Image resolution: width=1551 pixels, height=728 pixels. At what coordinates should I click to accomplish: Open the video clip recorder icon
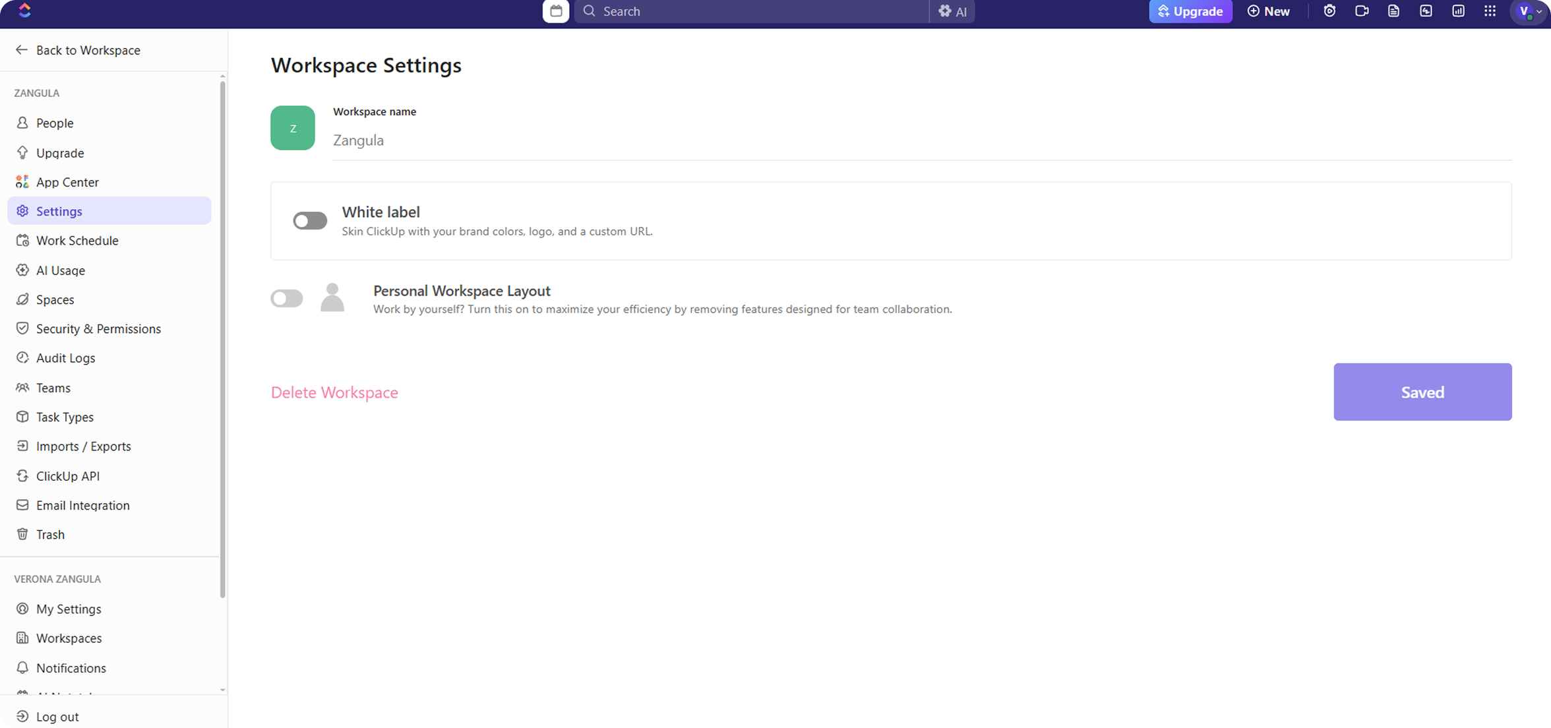click(x=1362, y=11)
